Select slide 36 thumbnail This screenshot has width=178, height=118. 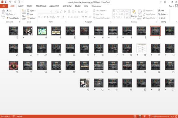click(13, 65)
